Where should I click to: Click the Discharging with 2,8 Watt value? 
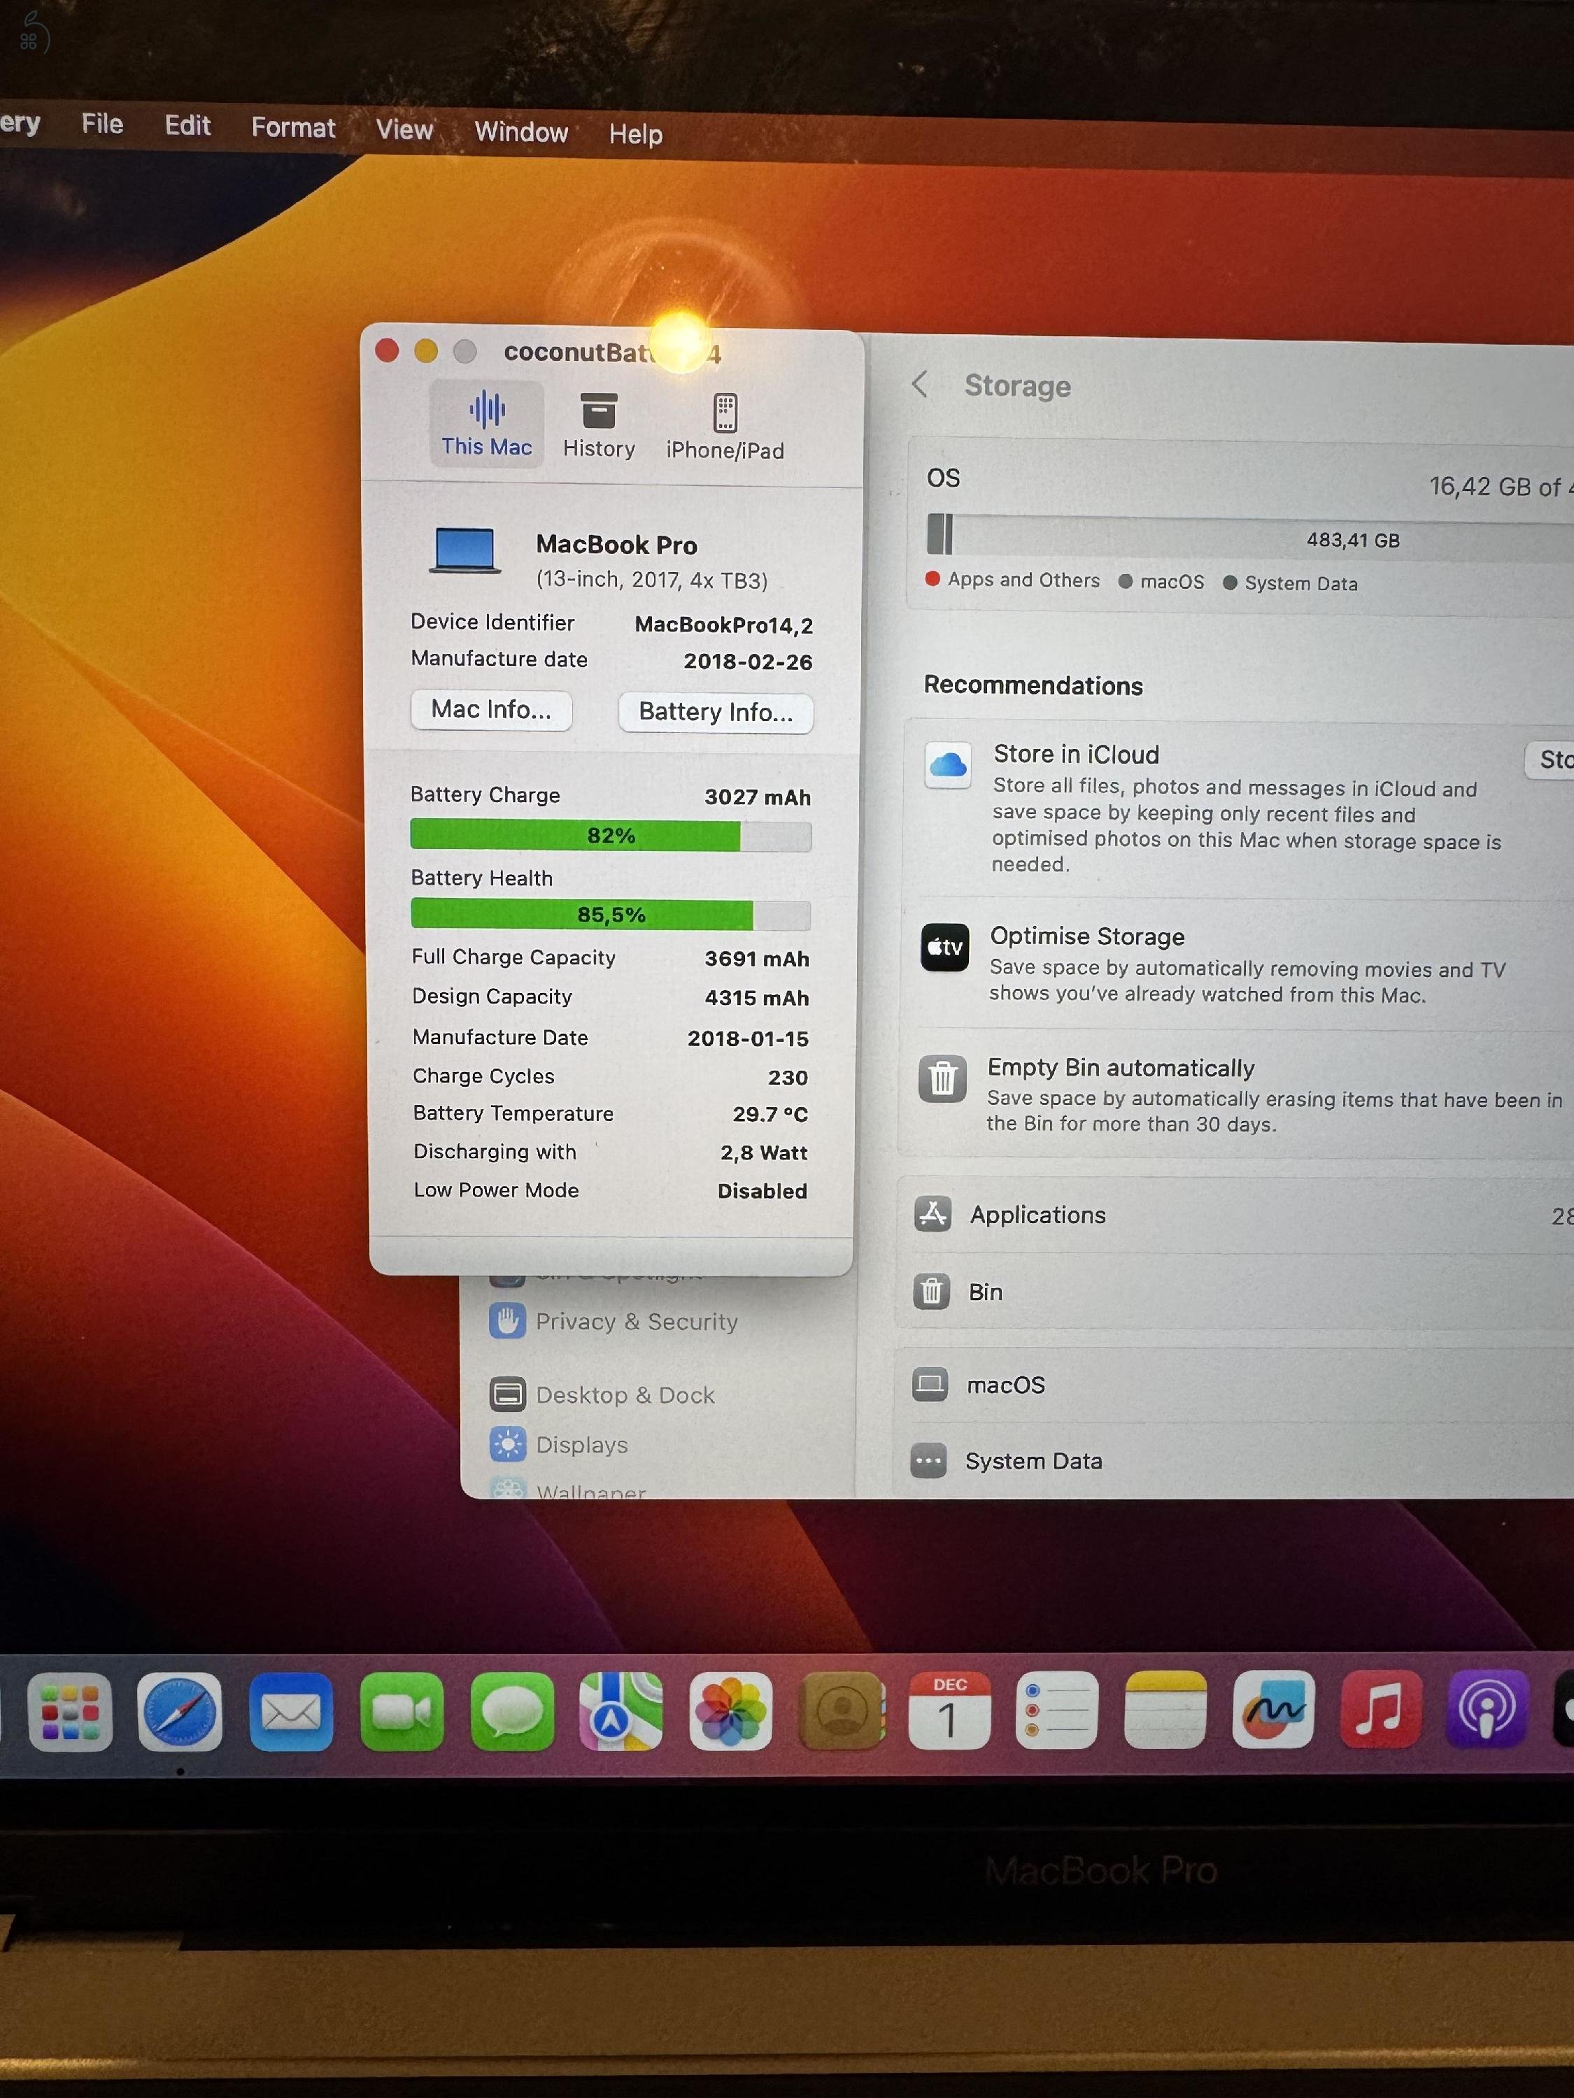tap(764, 1153)
